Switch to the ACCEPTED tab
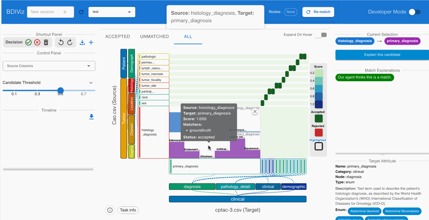 117,36
